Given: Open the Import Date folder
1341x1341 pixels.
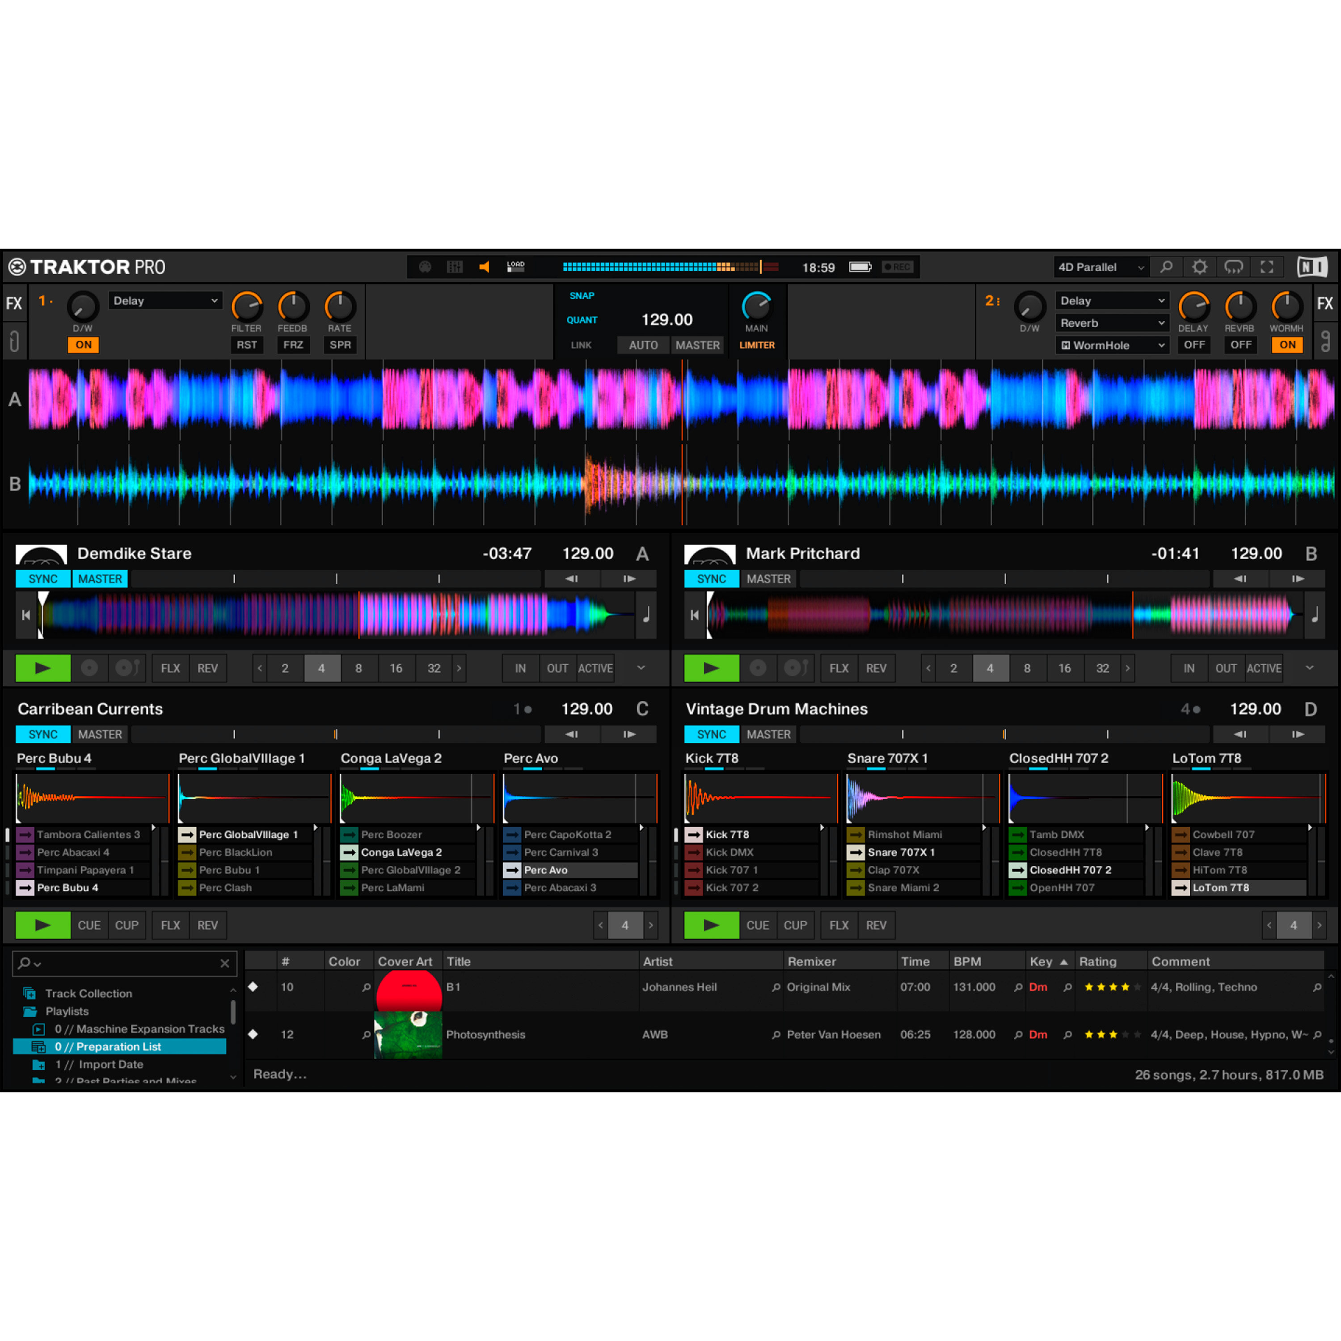Looking at the screenshot, I should [x=98, y=1065].
